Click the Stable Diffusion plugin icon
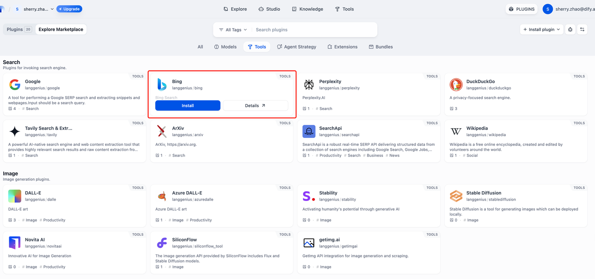The image size is (595, 279). pos(456,196)
